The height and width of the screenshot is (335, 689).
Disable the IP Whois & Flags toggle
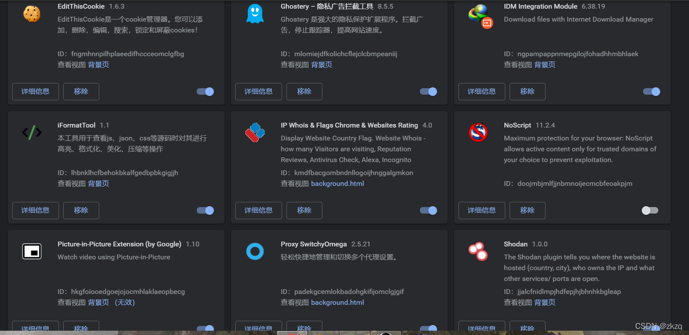[429, 211]
